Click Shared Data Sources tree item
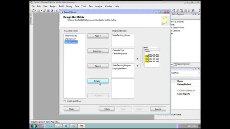The image size is (230, 129). point(178,28)
